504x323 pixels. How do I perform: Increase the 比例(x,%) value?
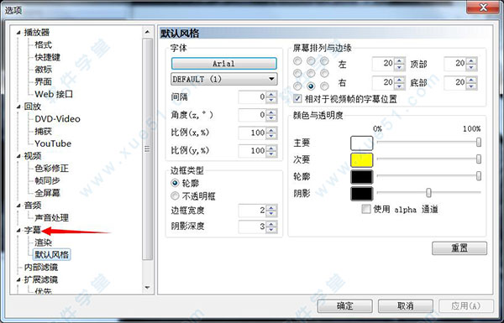click(271, 130)
